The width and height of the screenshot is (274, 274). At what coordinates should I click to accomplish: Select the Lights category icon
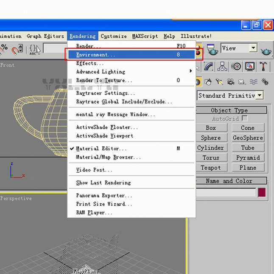pyautogui.click(x=219, y=82)
